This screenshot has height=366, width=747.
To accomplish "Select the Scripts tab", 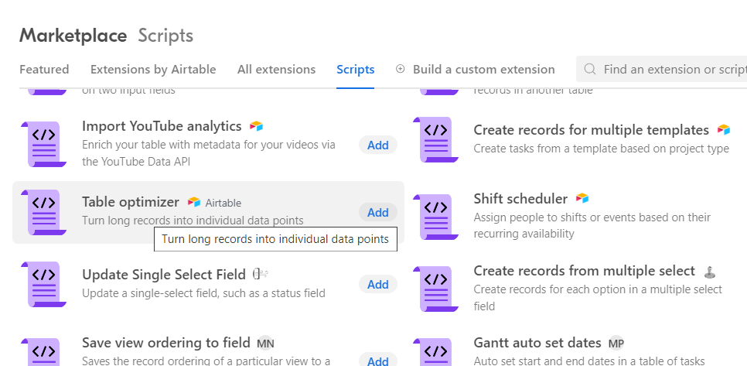I will 356,69.
